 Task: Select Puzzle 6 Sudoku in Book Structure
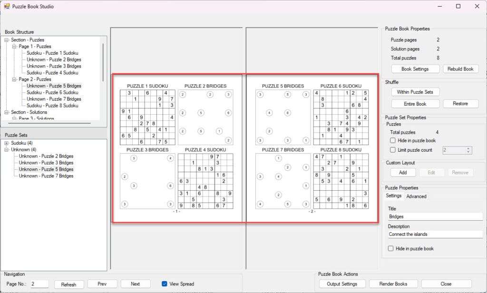52,93
